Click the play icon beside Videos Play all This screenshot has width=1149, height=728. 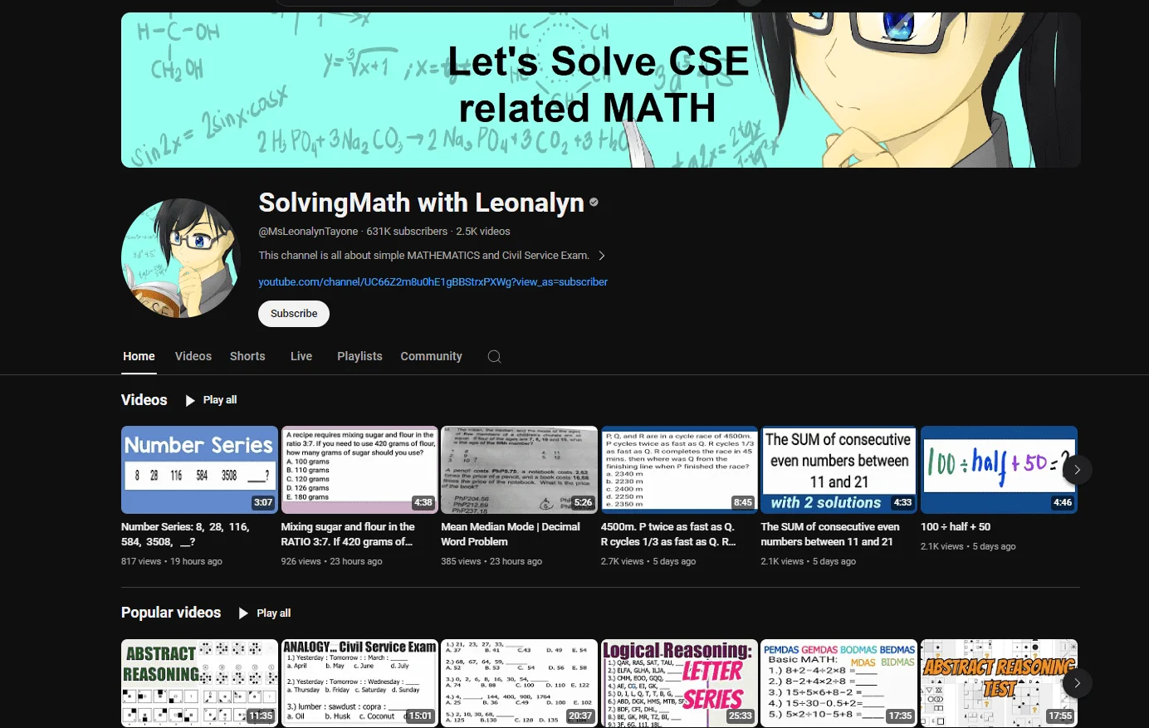click(190, 400)
